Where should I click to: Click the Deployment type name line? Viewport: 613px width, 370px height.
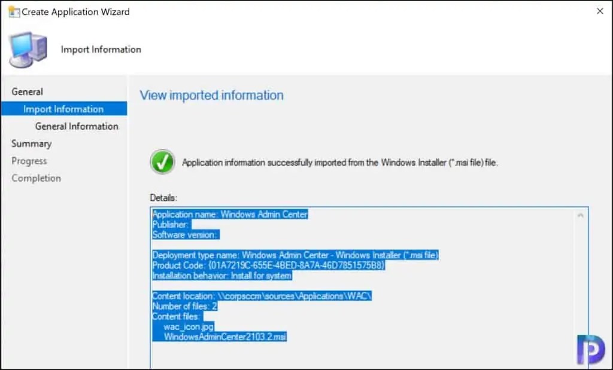[x=296, y=255]
